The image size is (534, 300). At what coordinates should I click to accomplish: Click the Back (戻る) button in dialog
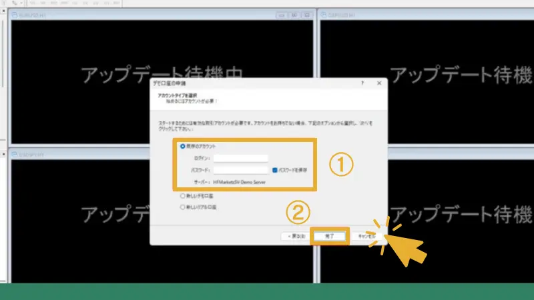coord(296,236)
